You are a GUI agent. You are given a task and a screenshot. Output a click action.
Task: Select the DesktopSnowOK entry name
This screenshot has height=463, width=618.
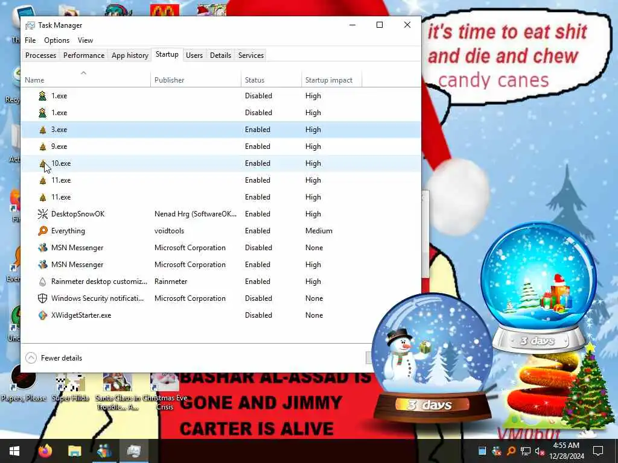[x=78, y=214]
